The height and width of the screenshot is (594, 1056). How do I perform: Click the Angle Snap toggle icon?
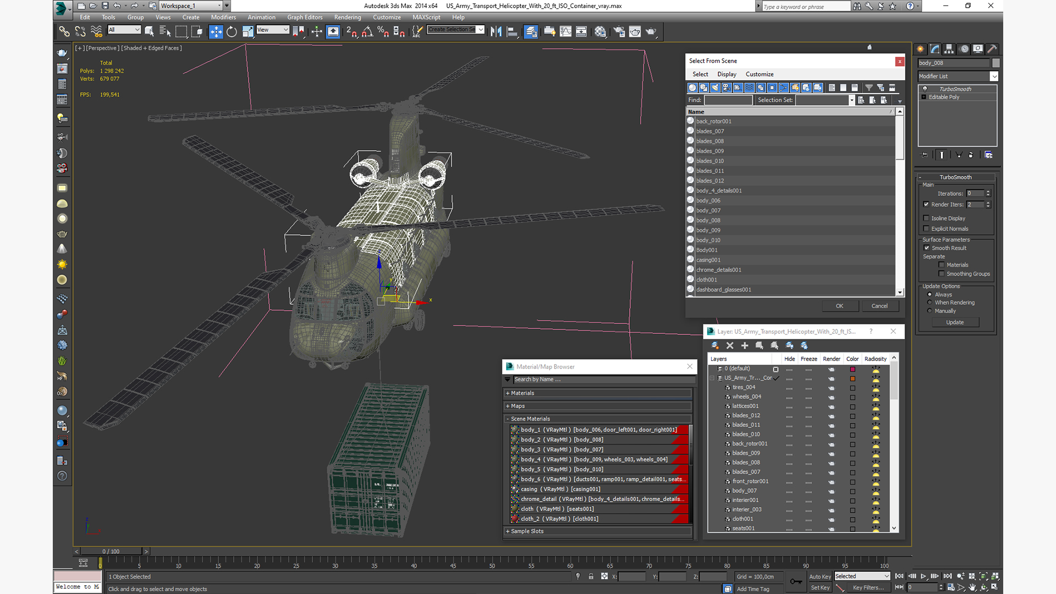coord(367,32)
